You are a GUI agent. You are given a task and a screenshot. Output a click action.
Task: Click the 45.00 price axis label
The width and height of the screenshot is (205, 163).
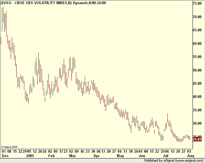[x=197, y=83]
